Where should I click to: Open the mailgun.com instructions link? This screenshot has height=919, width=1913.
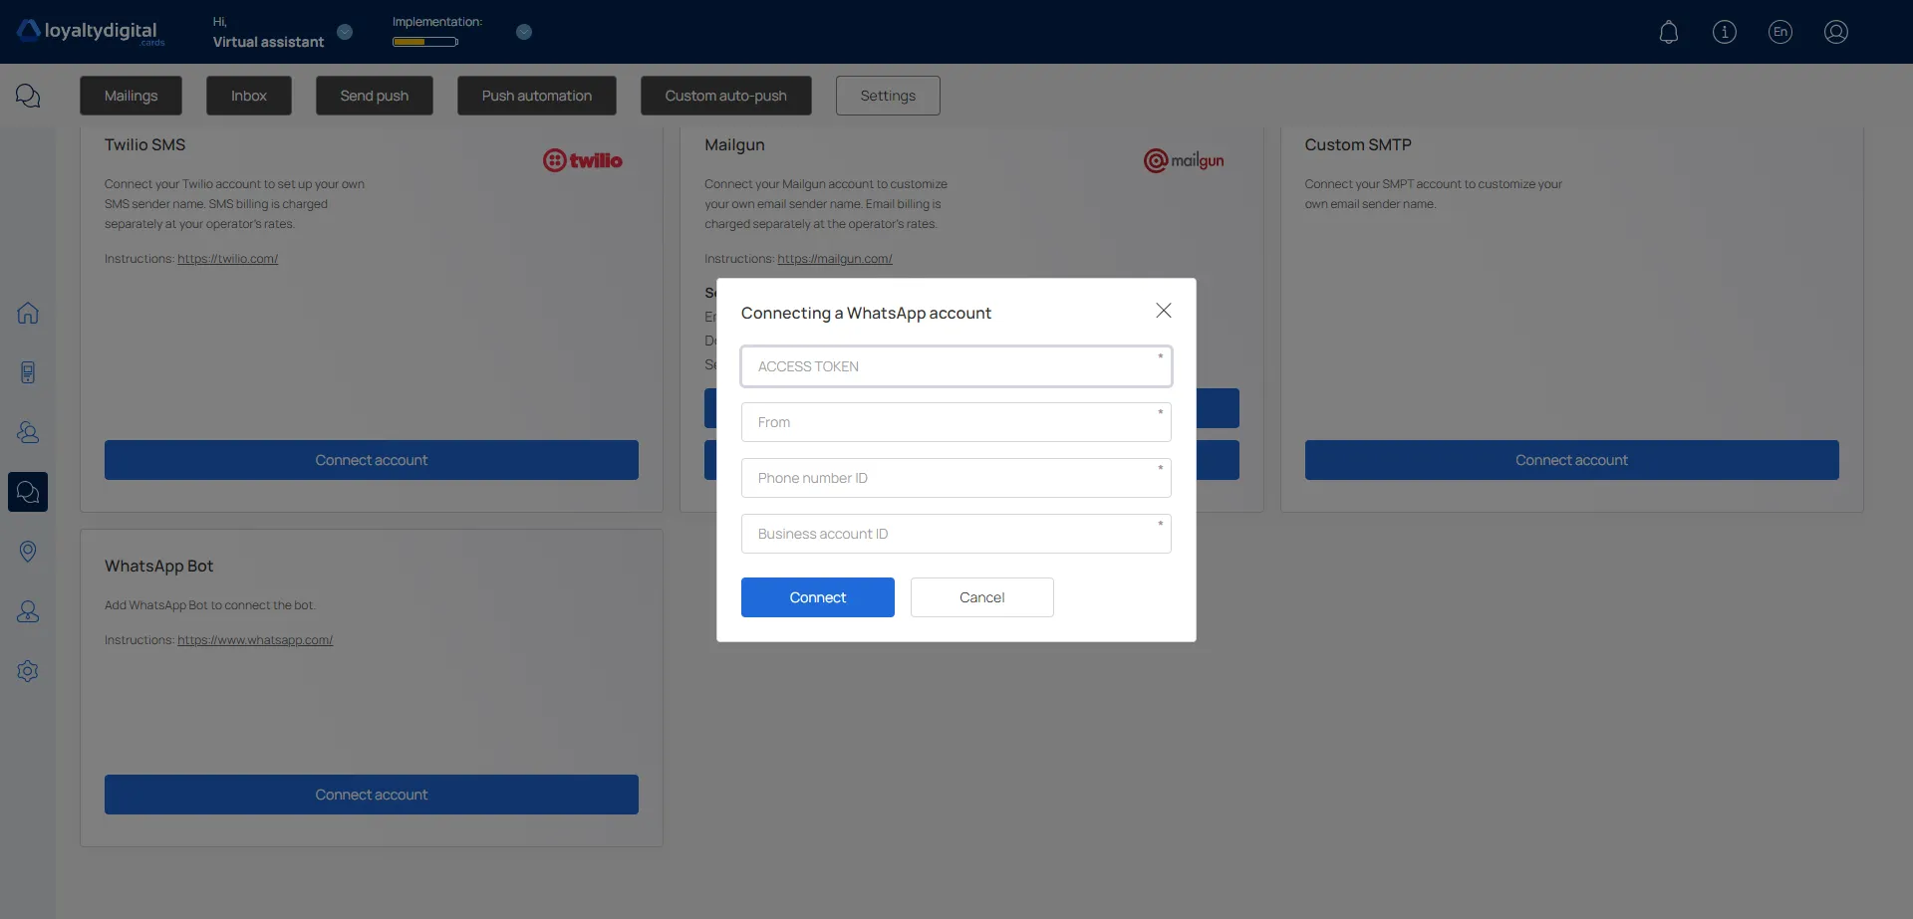click(x=835, y=259)
